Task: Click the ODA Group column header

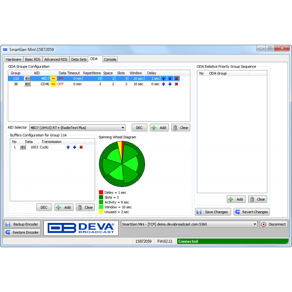Action: pyautogui.click(x=218, y=73)
